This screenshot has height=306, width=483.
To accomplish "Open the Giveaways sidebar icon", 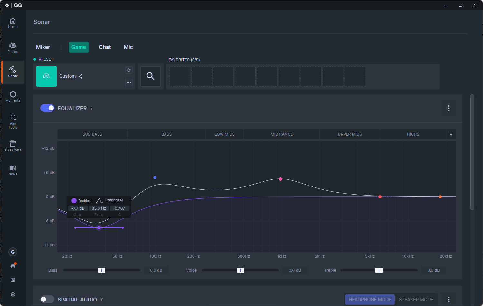I will point(13,146).
